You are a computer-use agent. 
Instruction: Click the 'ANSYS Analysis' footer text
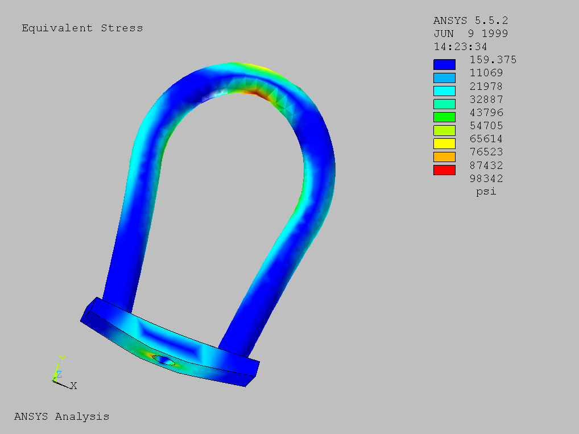click(61, 416)
